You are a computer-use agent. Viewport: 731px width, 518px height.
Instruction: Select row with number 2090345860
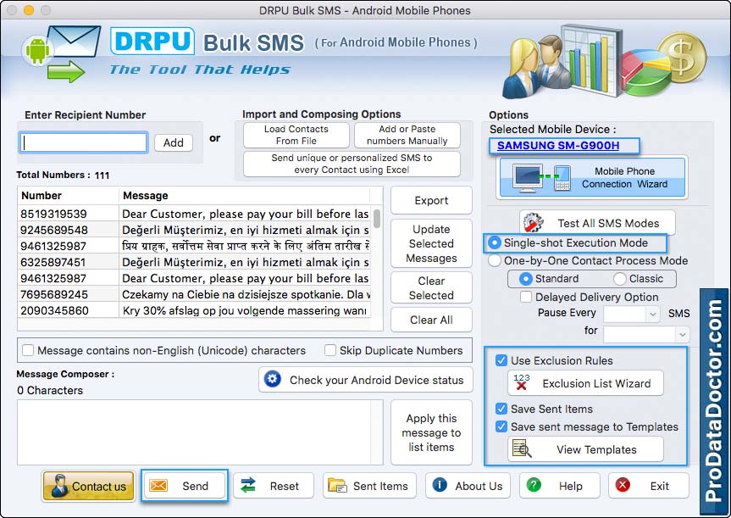point(195,310)
